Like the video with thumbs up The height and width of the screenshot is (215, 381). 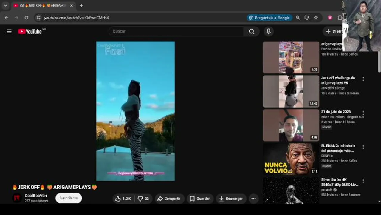click(x=123, y=199)
